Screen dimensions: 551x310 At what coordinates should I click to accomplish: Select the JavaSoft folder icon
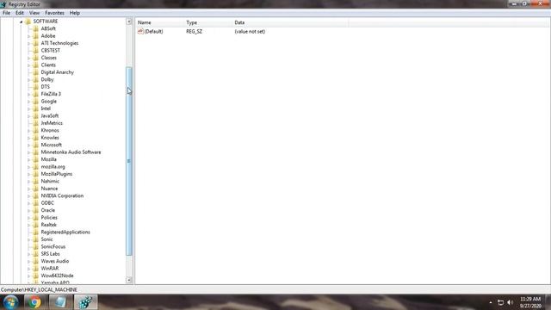coord(35,115)
